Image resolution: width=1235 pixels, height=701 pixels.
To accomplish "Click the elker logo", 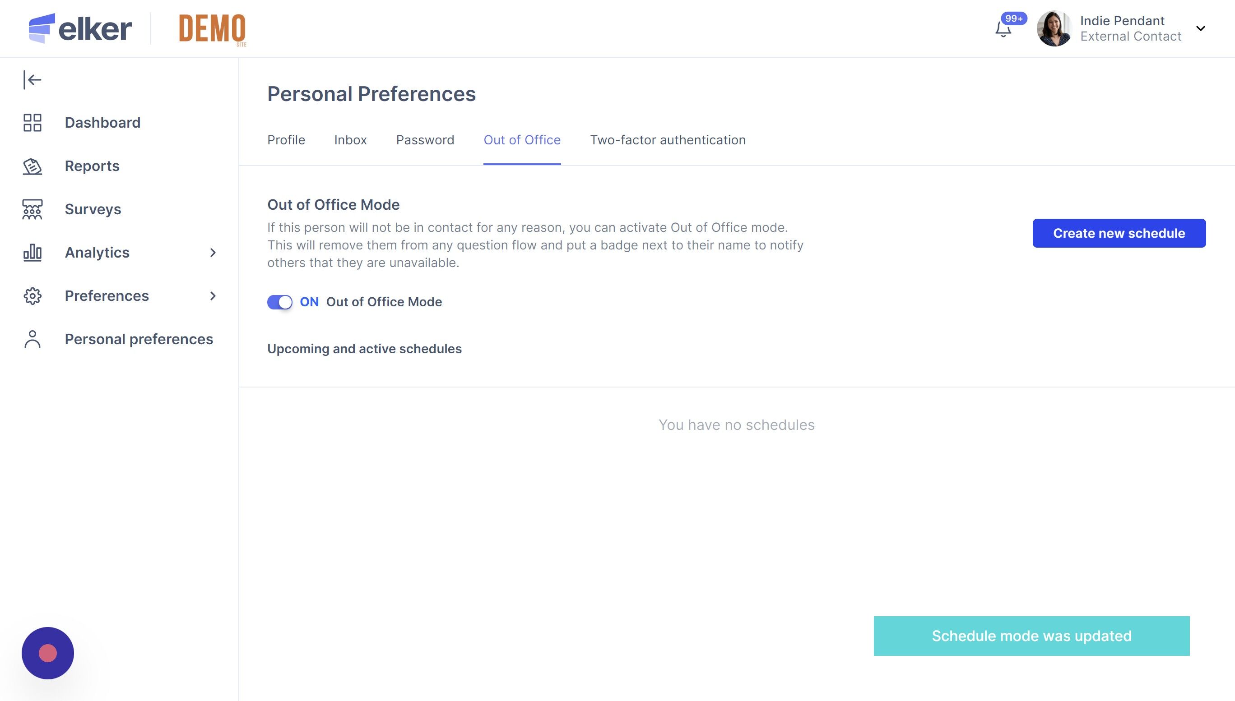I will coord(80,28).
